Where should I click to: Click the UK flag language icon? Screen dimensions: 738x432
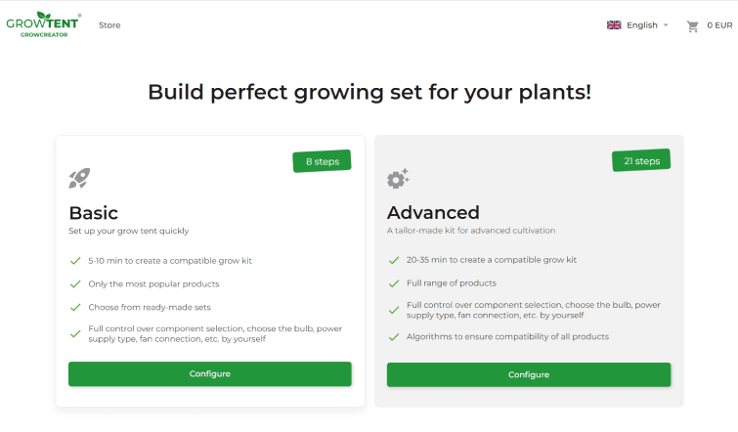pyautogui.click(x=614, y=25)
